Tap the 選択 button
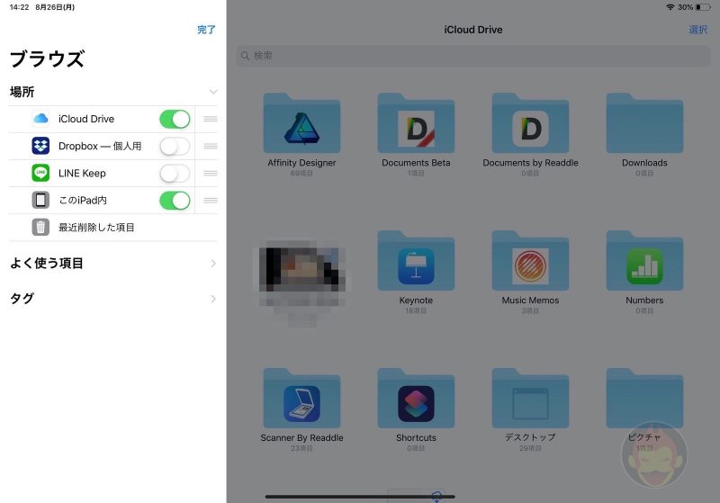720x503 pixels. pyautogui.click(x=698, y=30)
